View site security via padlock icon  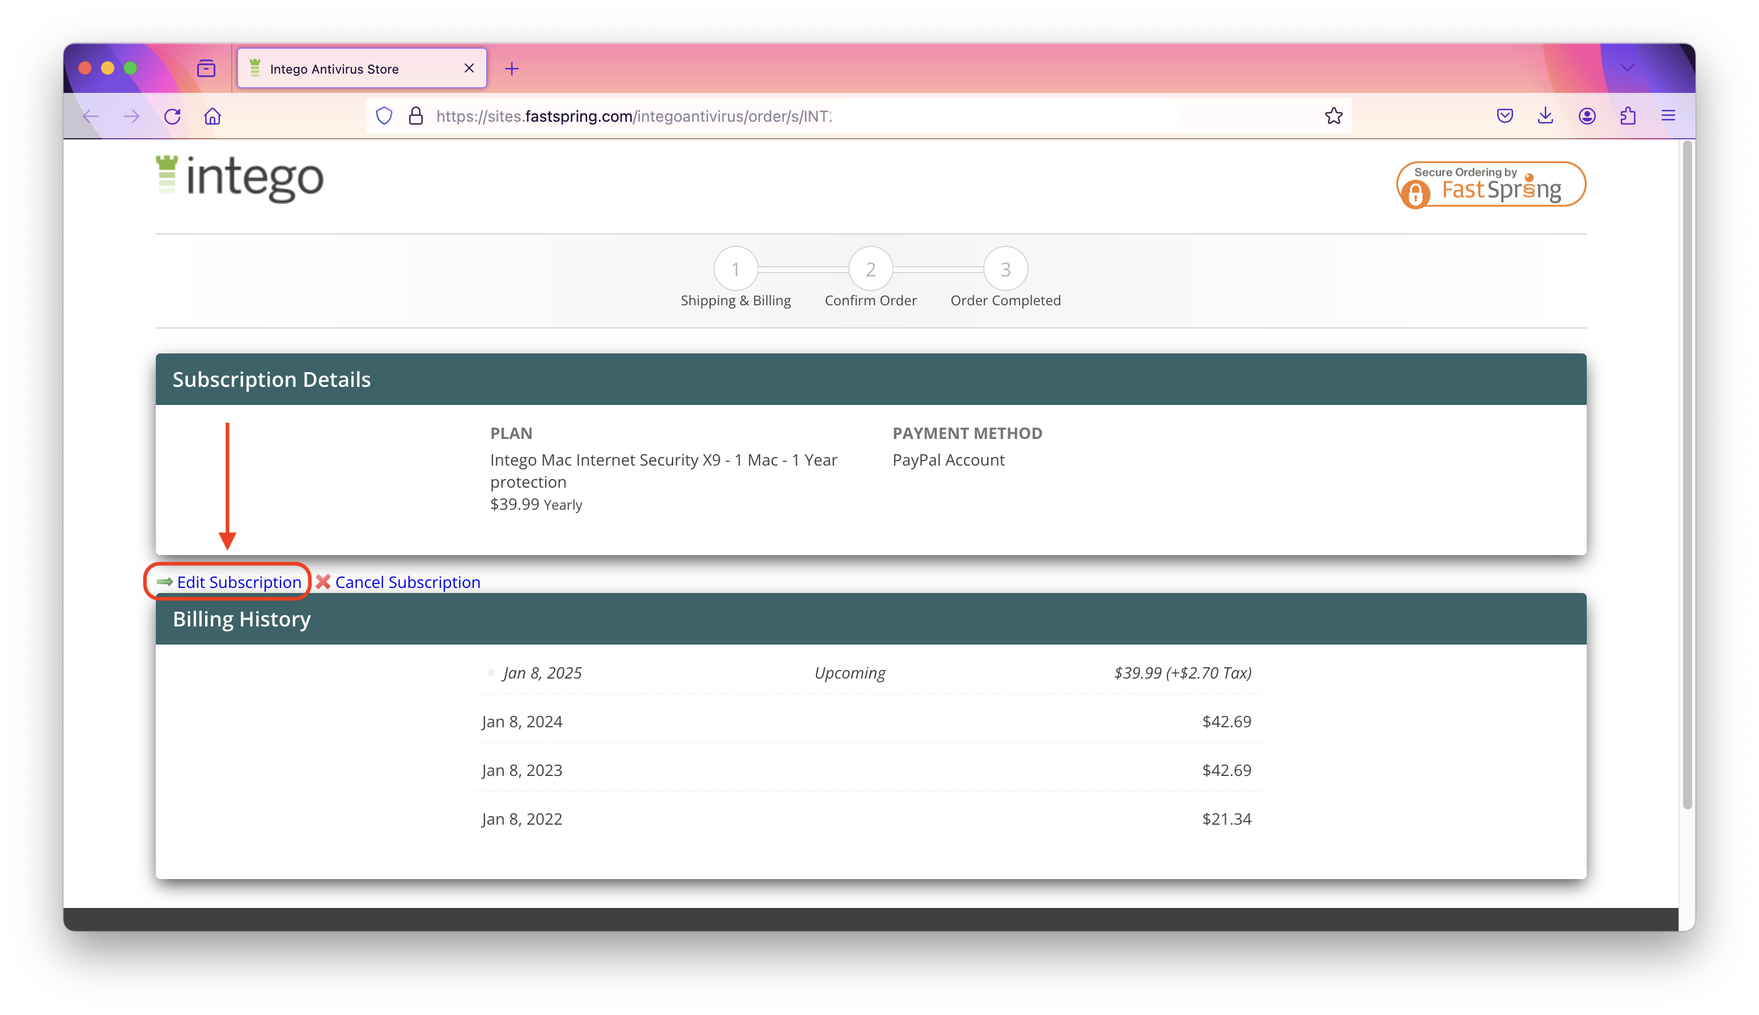tap(416, 116)
